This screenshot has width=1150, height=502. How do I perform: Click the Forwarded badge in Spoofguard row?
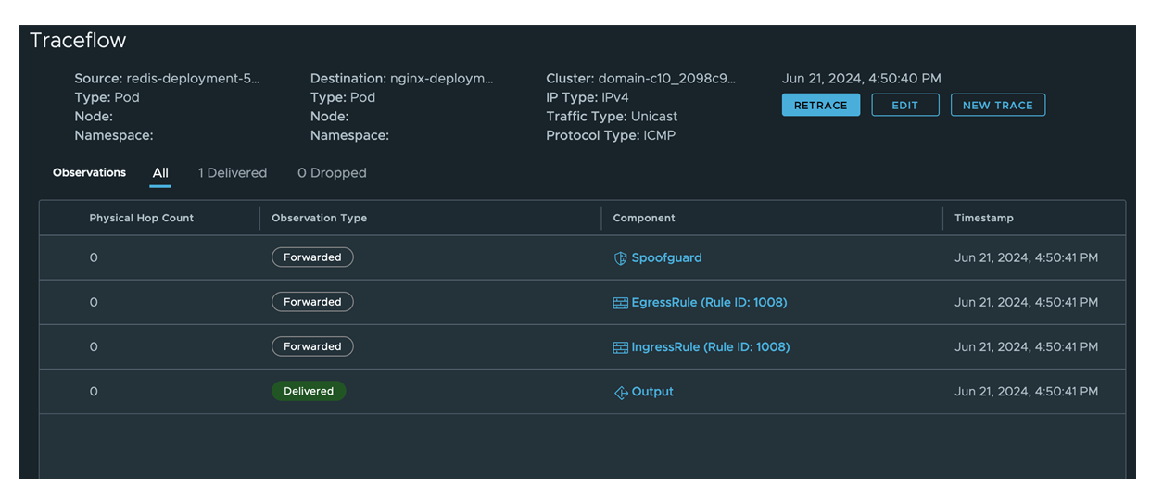[312, 257]
